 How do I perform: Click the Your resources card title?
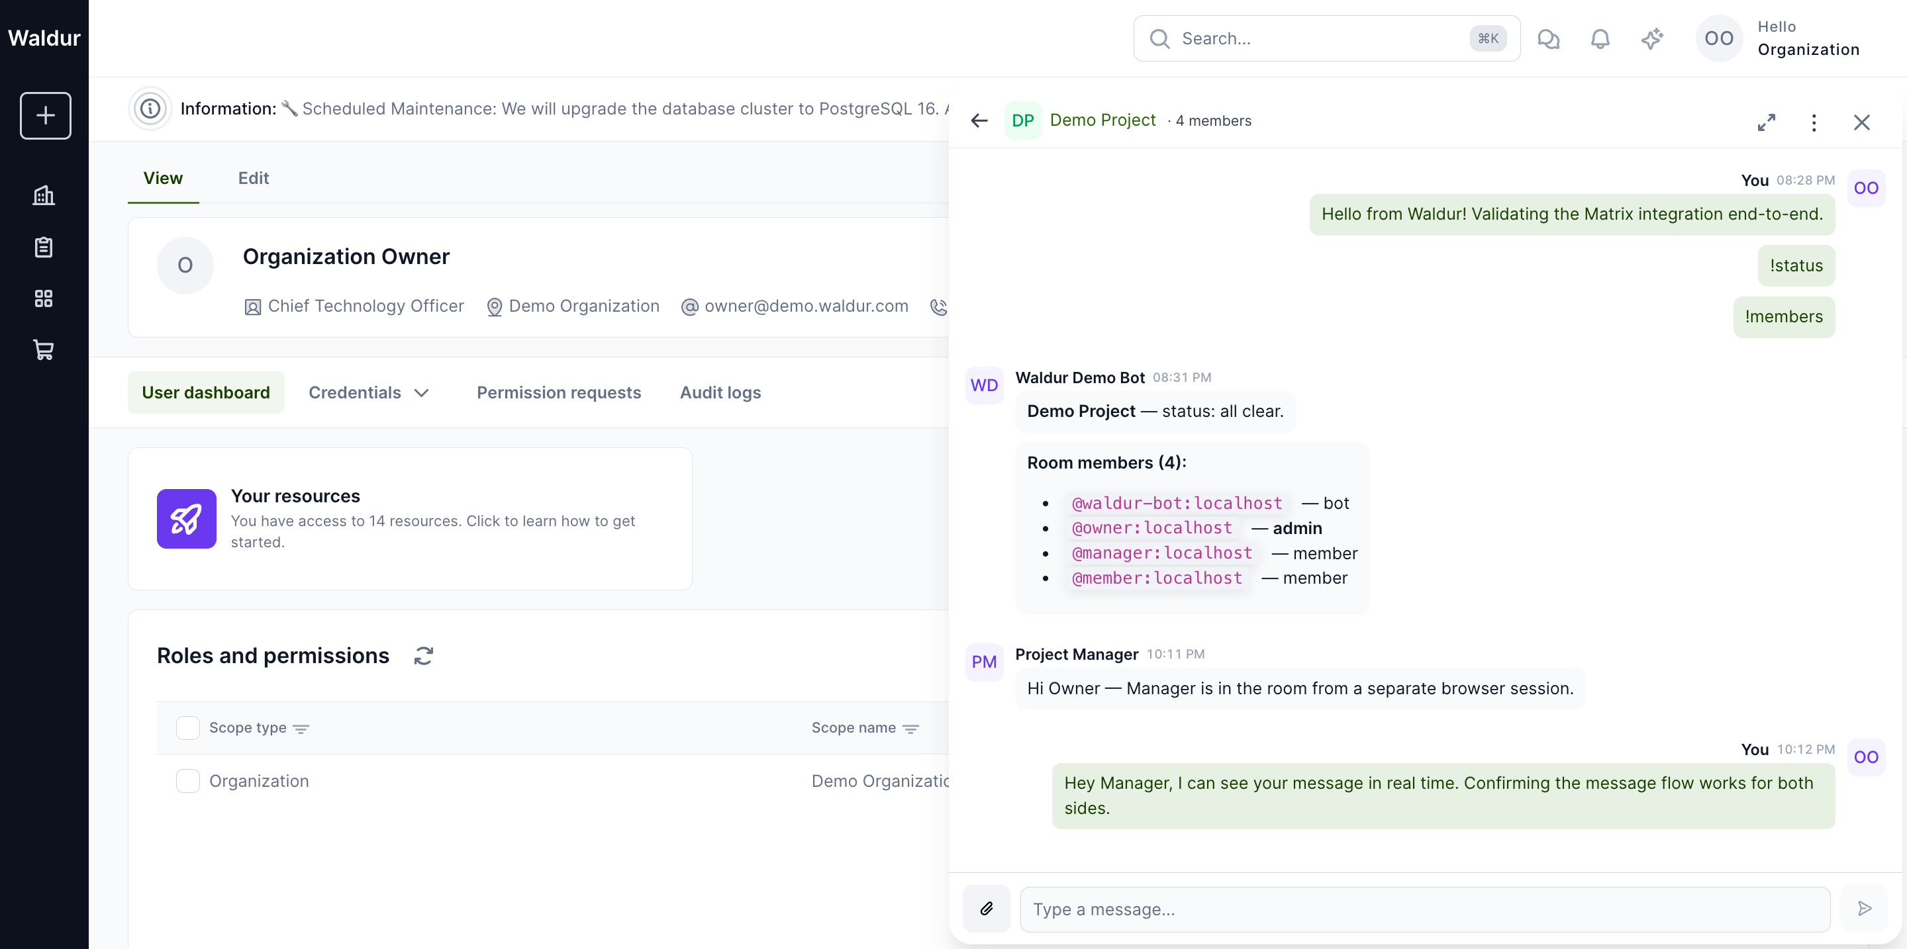(295, 496)
